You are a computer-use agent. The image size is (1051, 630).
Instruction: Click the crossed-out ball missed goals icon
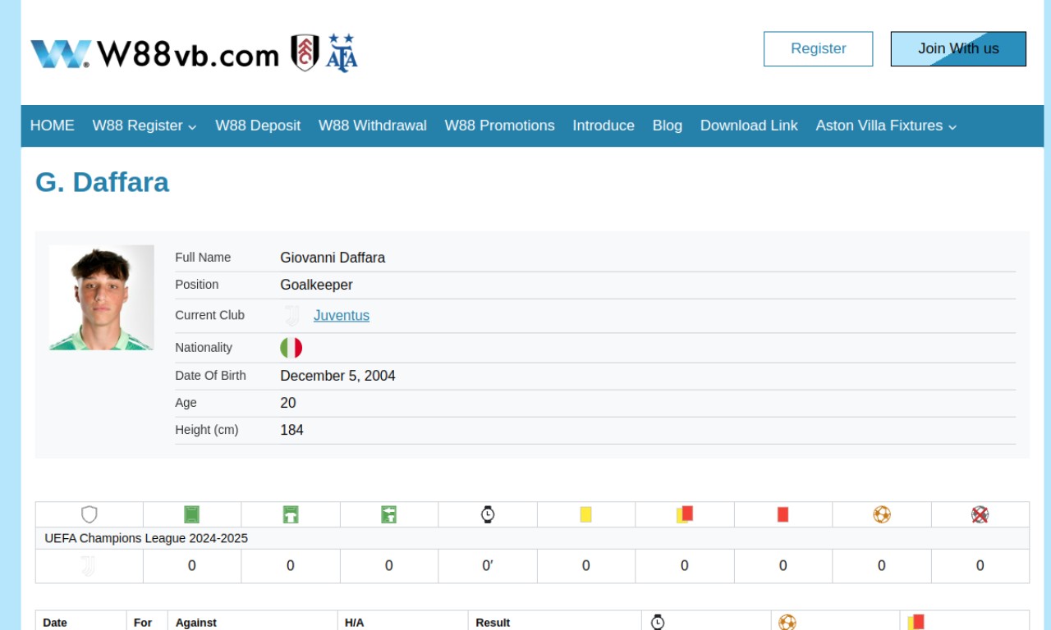click(x=980, y=514)
